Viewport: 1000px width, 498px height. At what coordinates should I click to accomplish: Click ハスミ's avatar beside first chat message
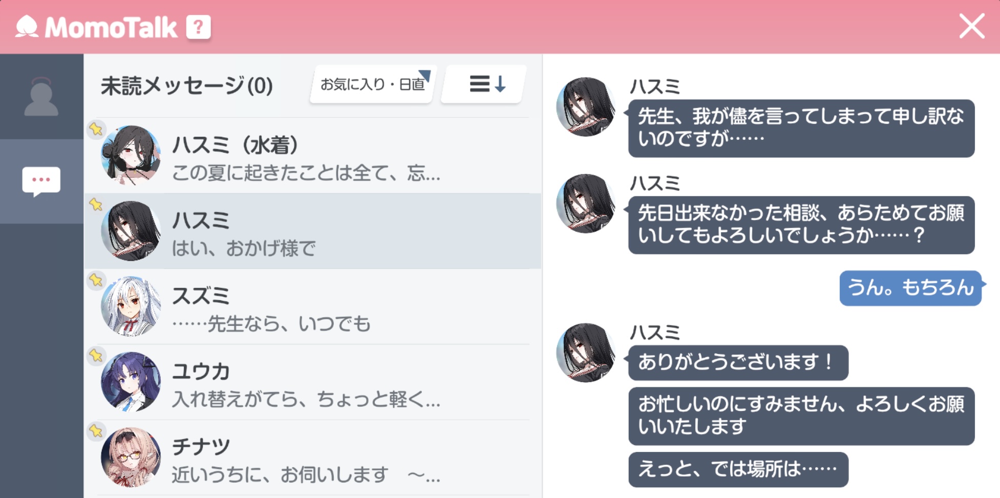(x=586, y=107)
